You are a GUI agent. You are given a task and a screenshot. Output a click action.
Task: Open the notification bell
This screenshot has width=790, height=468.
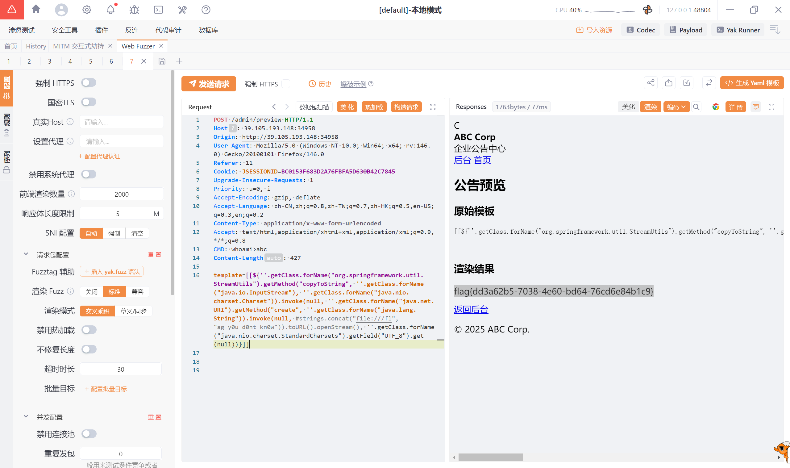click(110, 10)
